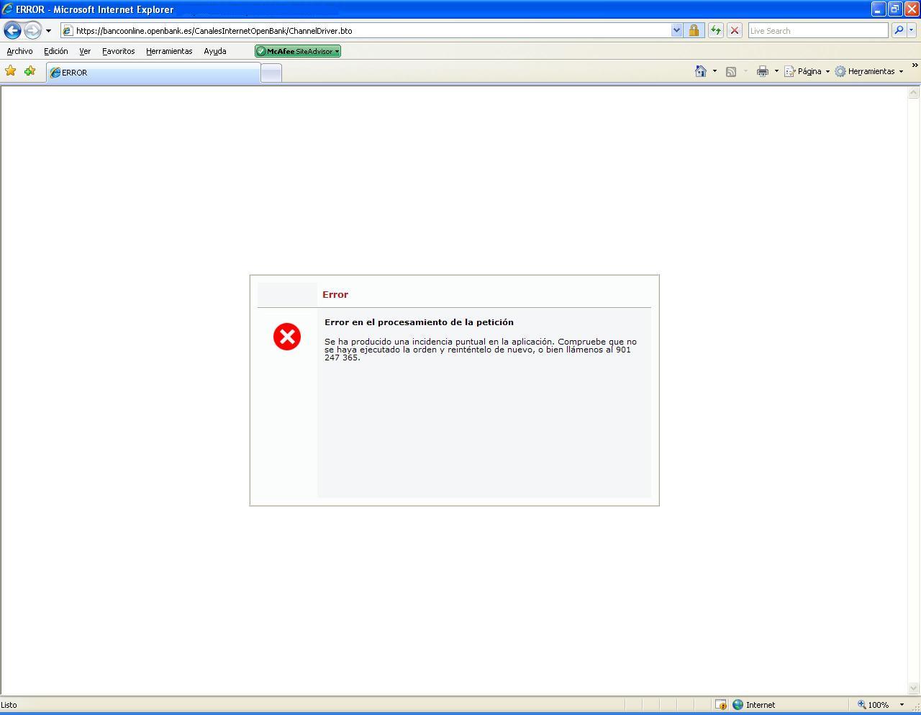
Task: Open Favorites Center star icon
Action: click(x=11, y=70)
